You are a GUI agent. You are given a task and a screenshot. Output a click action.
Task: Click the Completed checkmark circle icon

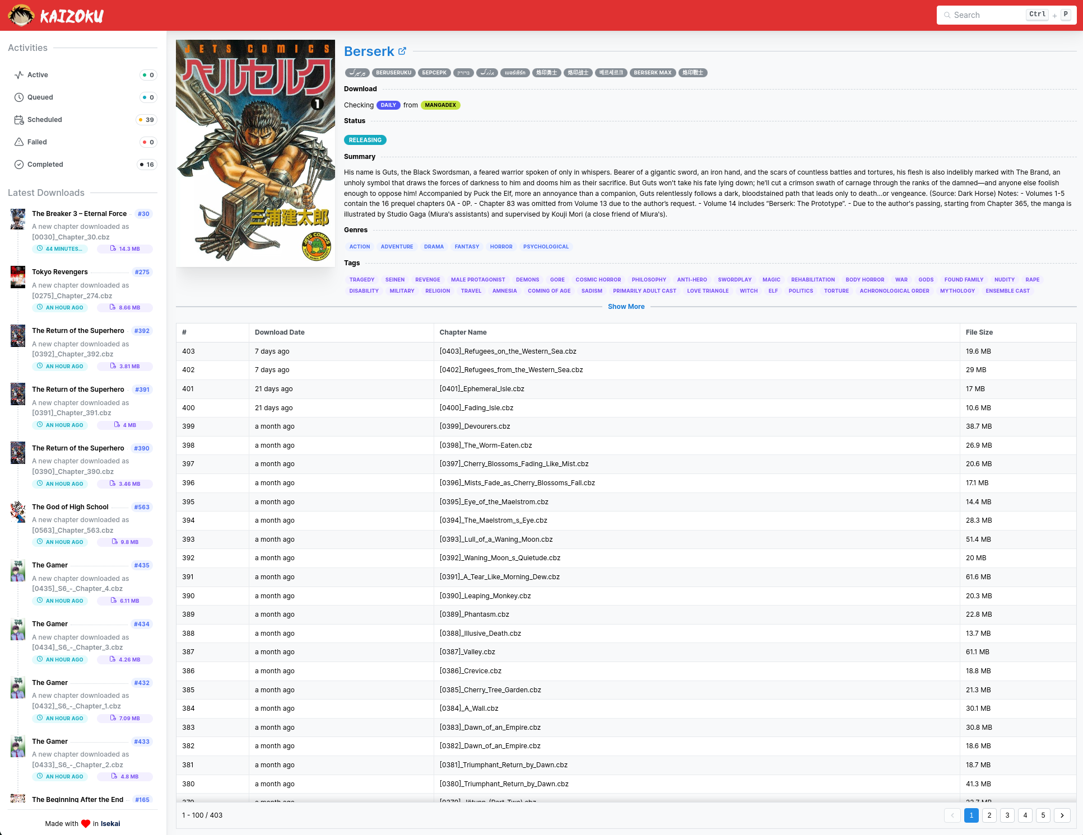click(19, 165)
